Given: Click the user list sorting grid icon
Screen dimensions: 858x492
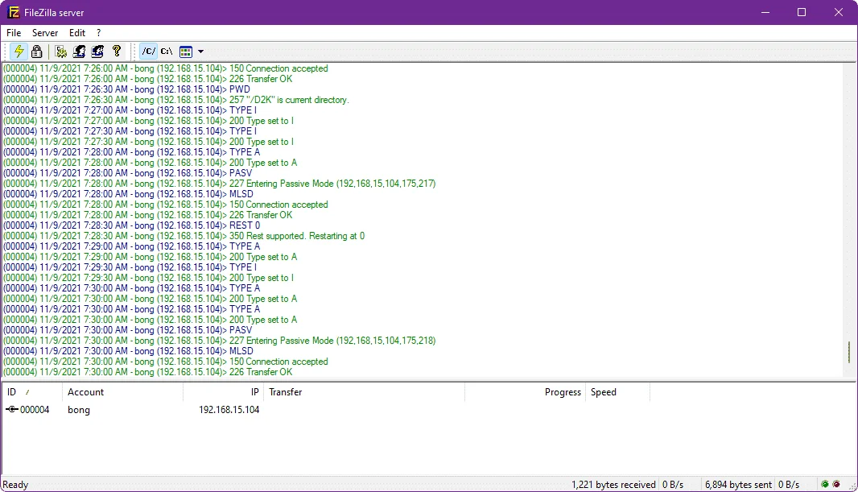Looking at the screenshot, I should pos(186,52).
